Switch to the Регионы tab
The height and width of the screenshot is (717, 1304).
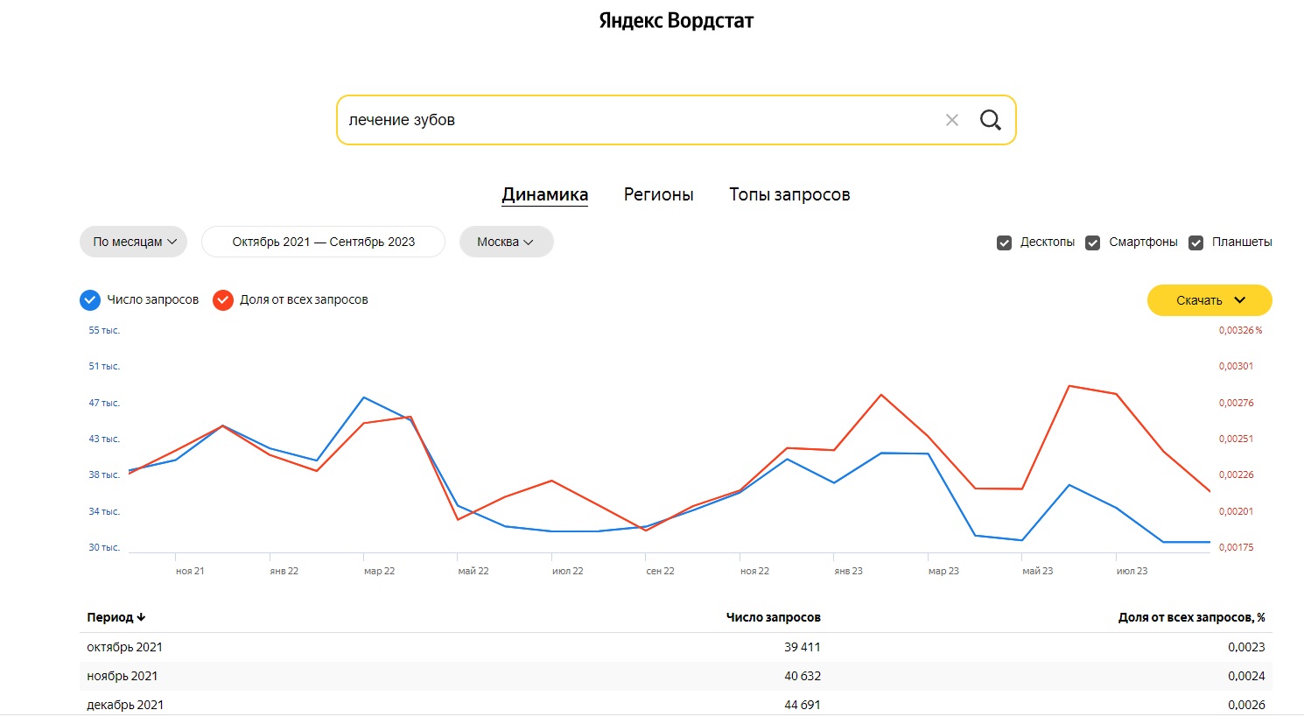click(x=658, y=194)
